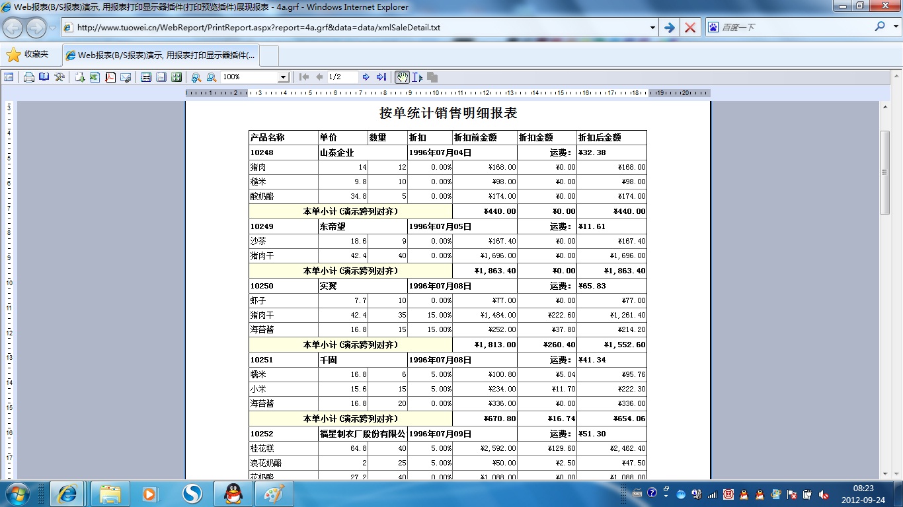The height and width of the screenshot is (507, 903).
Task: Click the zoom out magnifier
Action: point(212,77)
